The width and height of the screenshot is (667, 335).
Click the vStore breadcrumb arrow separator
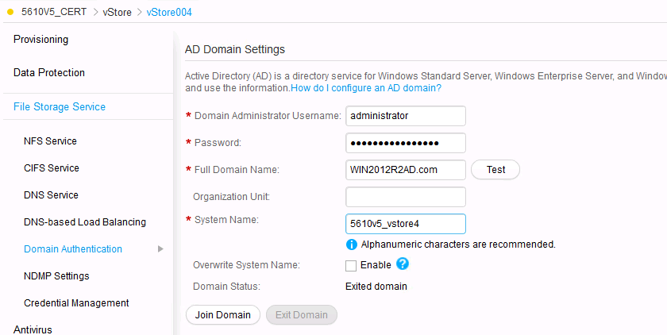(x=139, y=13)
